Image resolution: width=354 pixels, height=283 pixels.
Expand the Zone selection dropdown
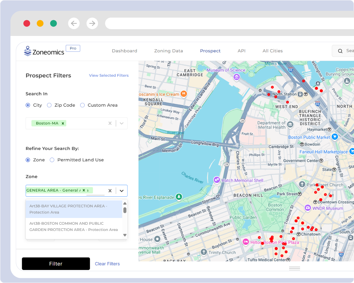pyautogui.click(x=122, y=190)
